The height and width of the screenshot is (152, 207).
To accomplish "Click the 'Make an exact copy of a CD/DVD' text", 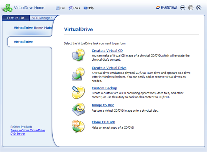I will tap(113, 128).
